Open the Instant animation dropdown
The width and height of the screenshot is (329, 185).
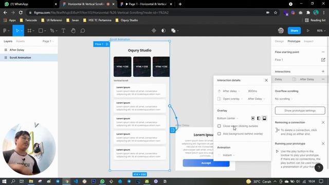click(x=228, y=155)
